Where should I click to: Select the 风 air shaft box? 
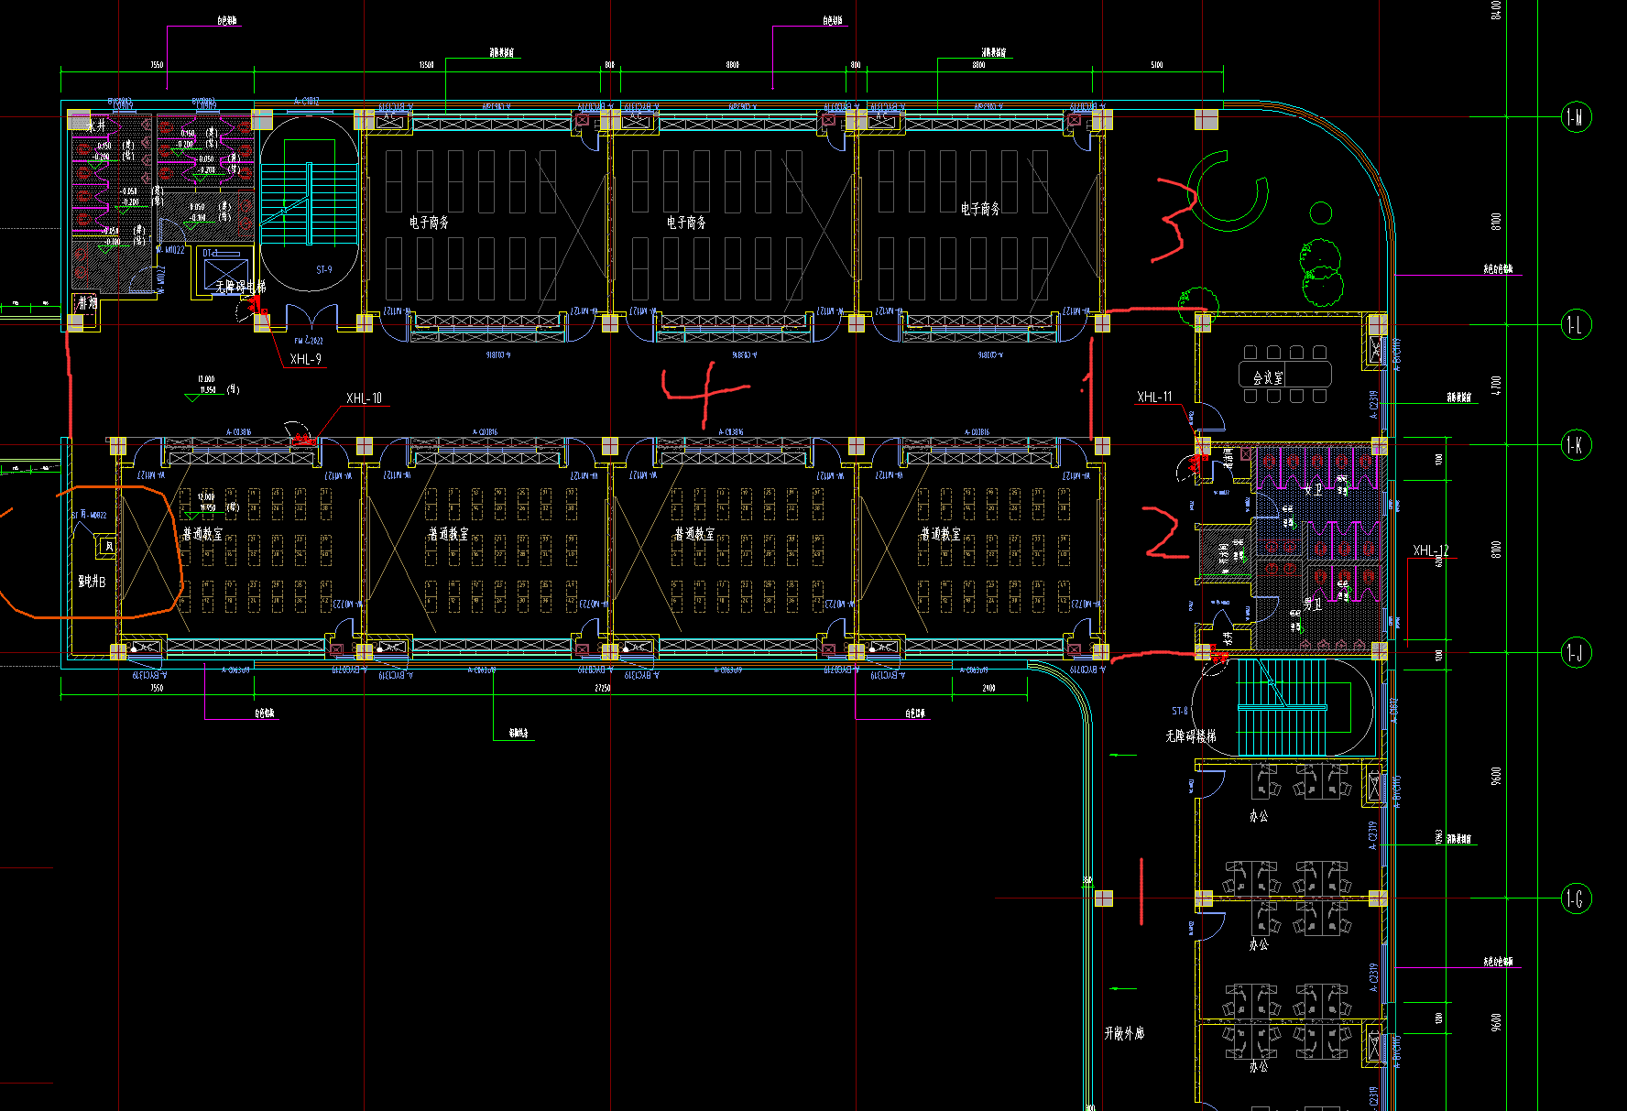pos(108,546)
